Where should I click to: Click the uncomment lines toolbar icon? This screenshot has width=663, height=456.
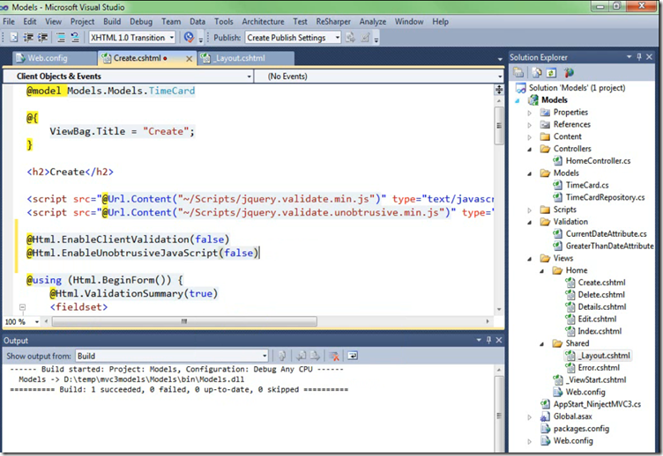tap(75, 38)
